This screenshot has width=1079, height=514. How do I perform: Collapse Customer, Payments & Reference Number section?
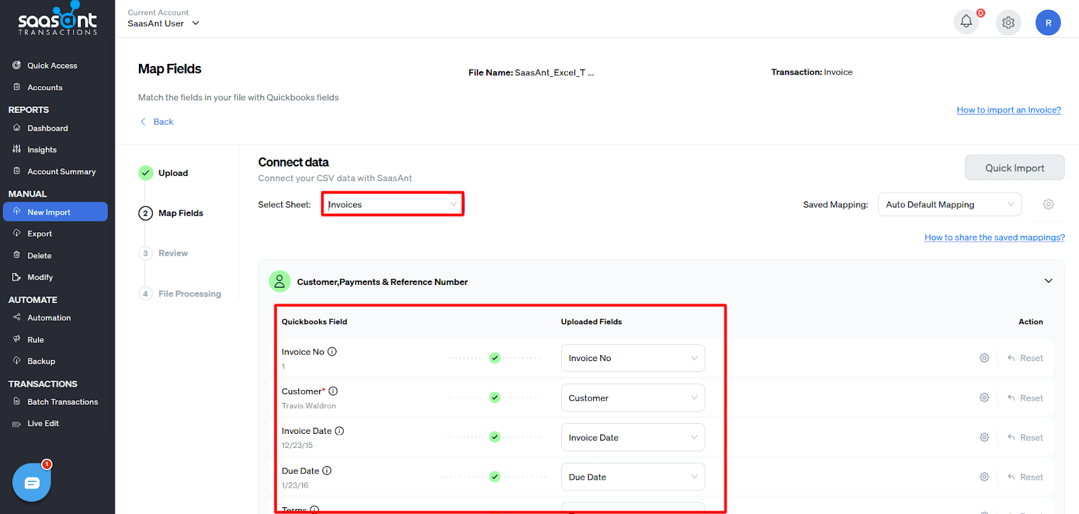tap(1048, 281)
